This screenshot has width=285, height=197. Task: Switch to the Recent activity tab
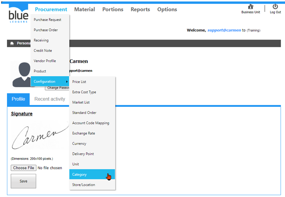coord(50,99)
